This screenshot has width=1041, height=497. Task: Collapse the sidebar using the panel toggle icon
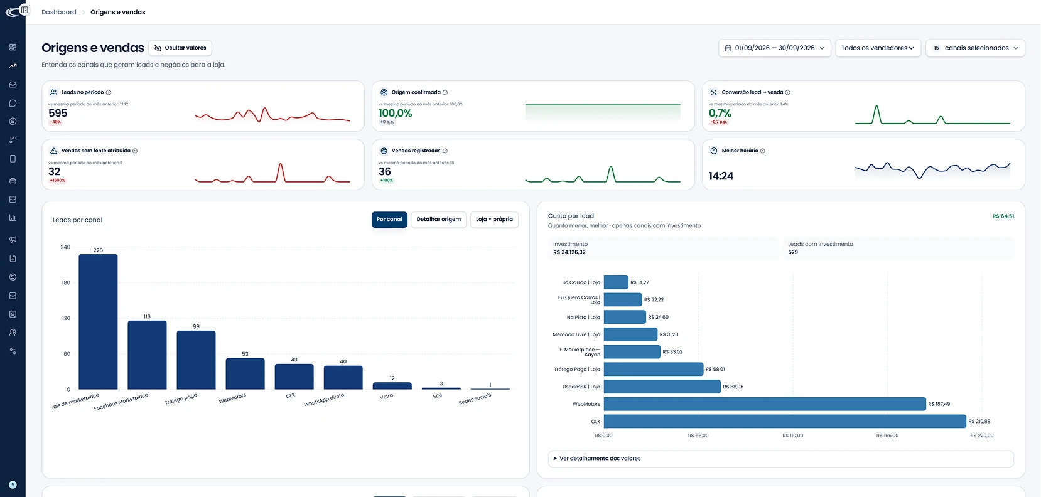(x=24, y=9)
